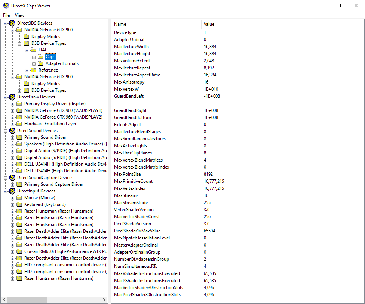Collapse the Direct3D9 Devices tree node
This screenshot has width=365, height=304.
(x=5, y=23)
